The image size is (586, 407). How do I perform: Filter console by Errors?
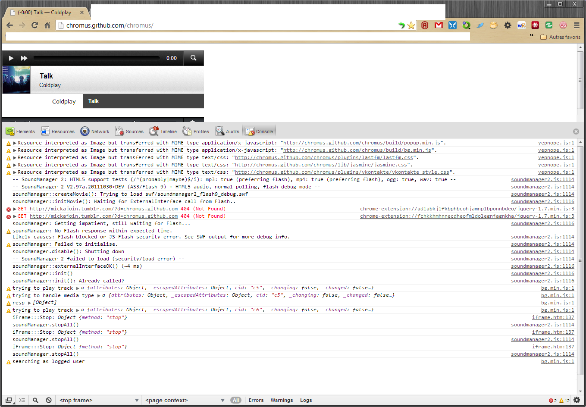pyautogui.click(x=256, y=400)
